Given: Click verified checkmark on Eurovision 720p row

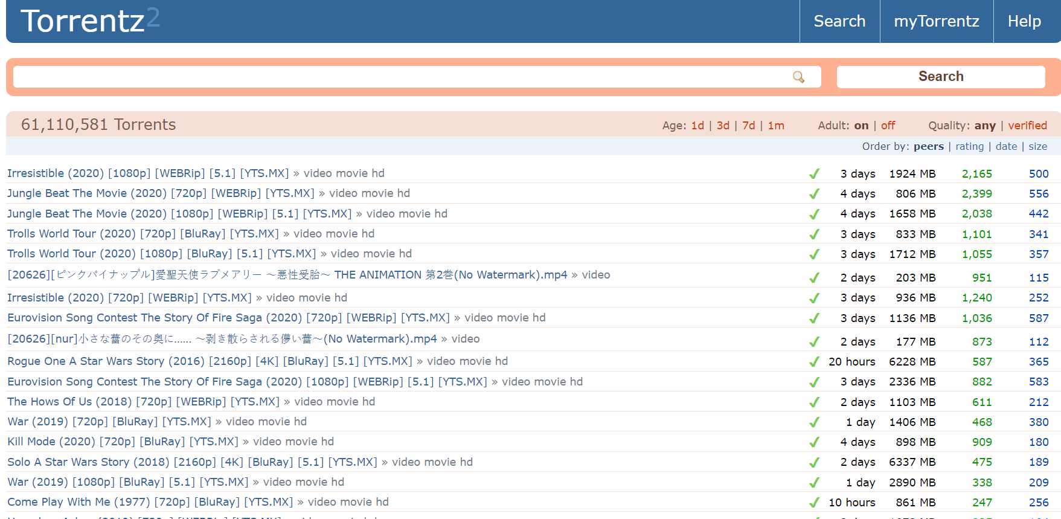Looking at the screenshot, I should click(x=814, y=318).
